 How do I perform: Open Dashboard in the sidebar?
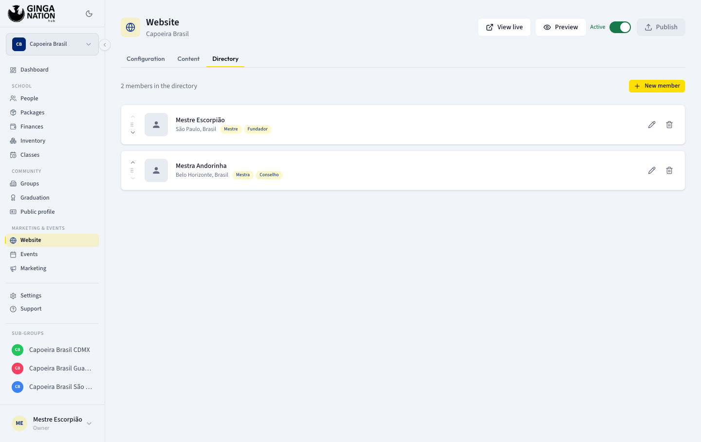[52, 70]
